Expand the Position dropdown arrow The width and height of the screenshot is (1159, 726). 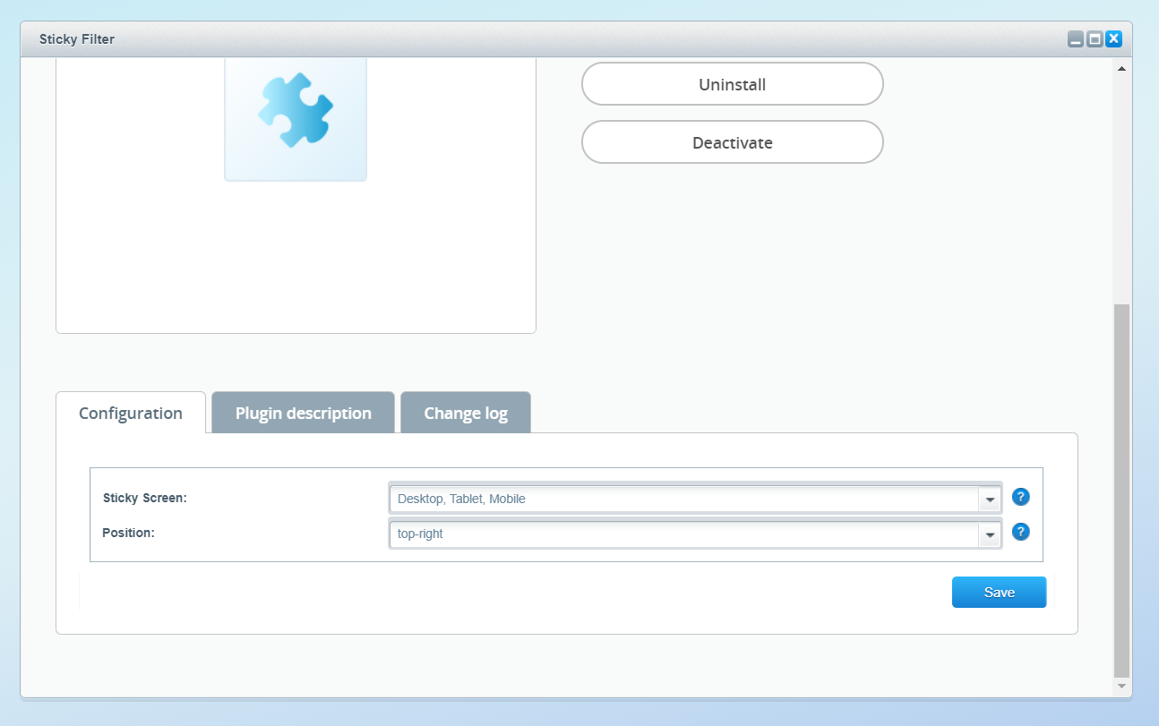(x=990, y=534)
